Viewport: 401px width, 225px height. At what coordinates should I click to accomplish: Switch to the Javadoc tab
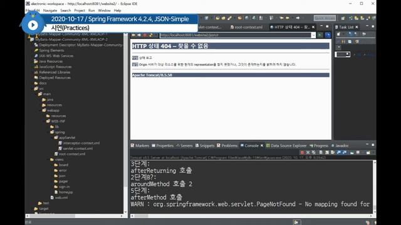tap(340, 146)
